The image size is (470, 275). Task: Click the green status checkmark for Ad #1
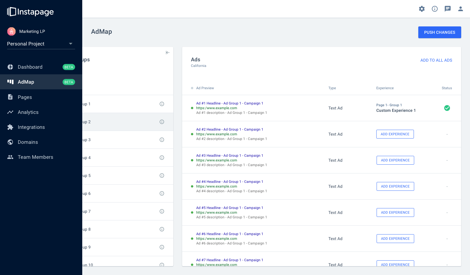coord(447,108)
